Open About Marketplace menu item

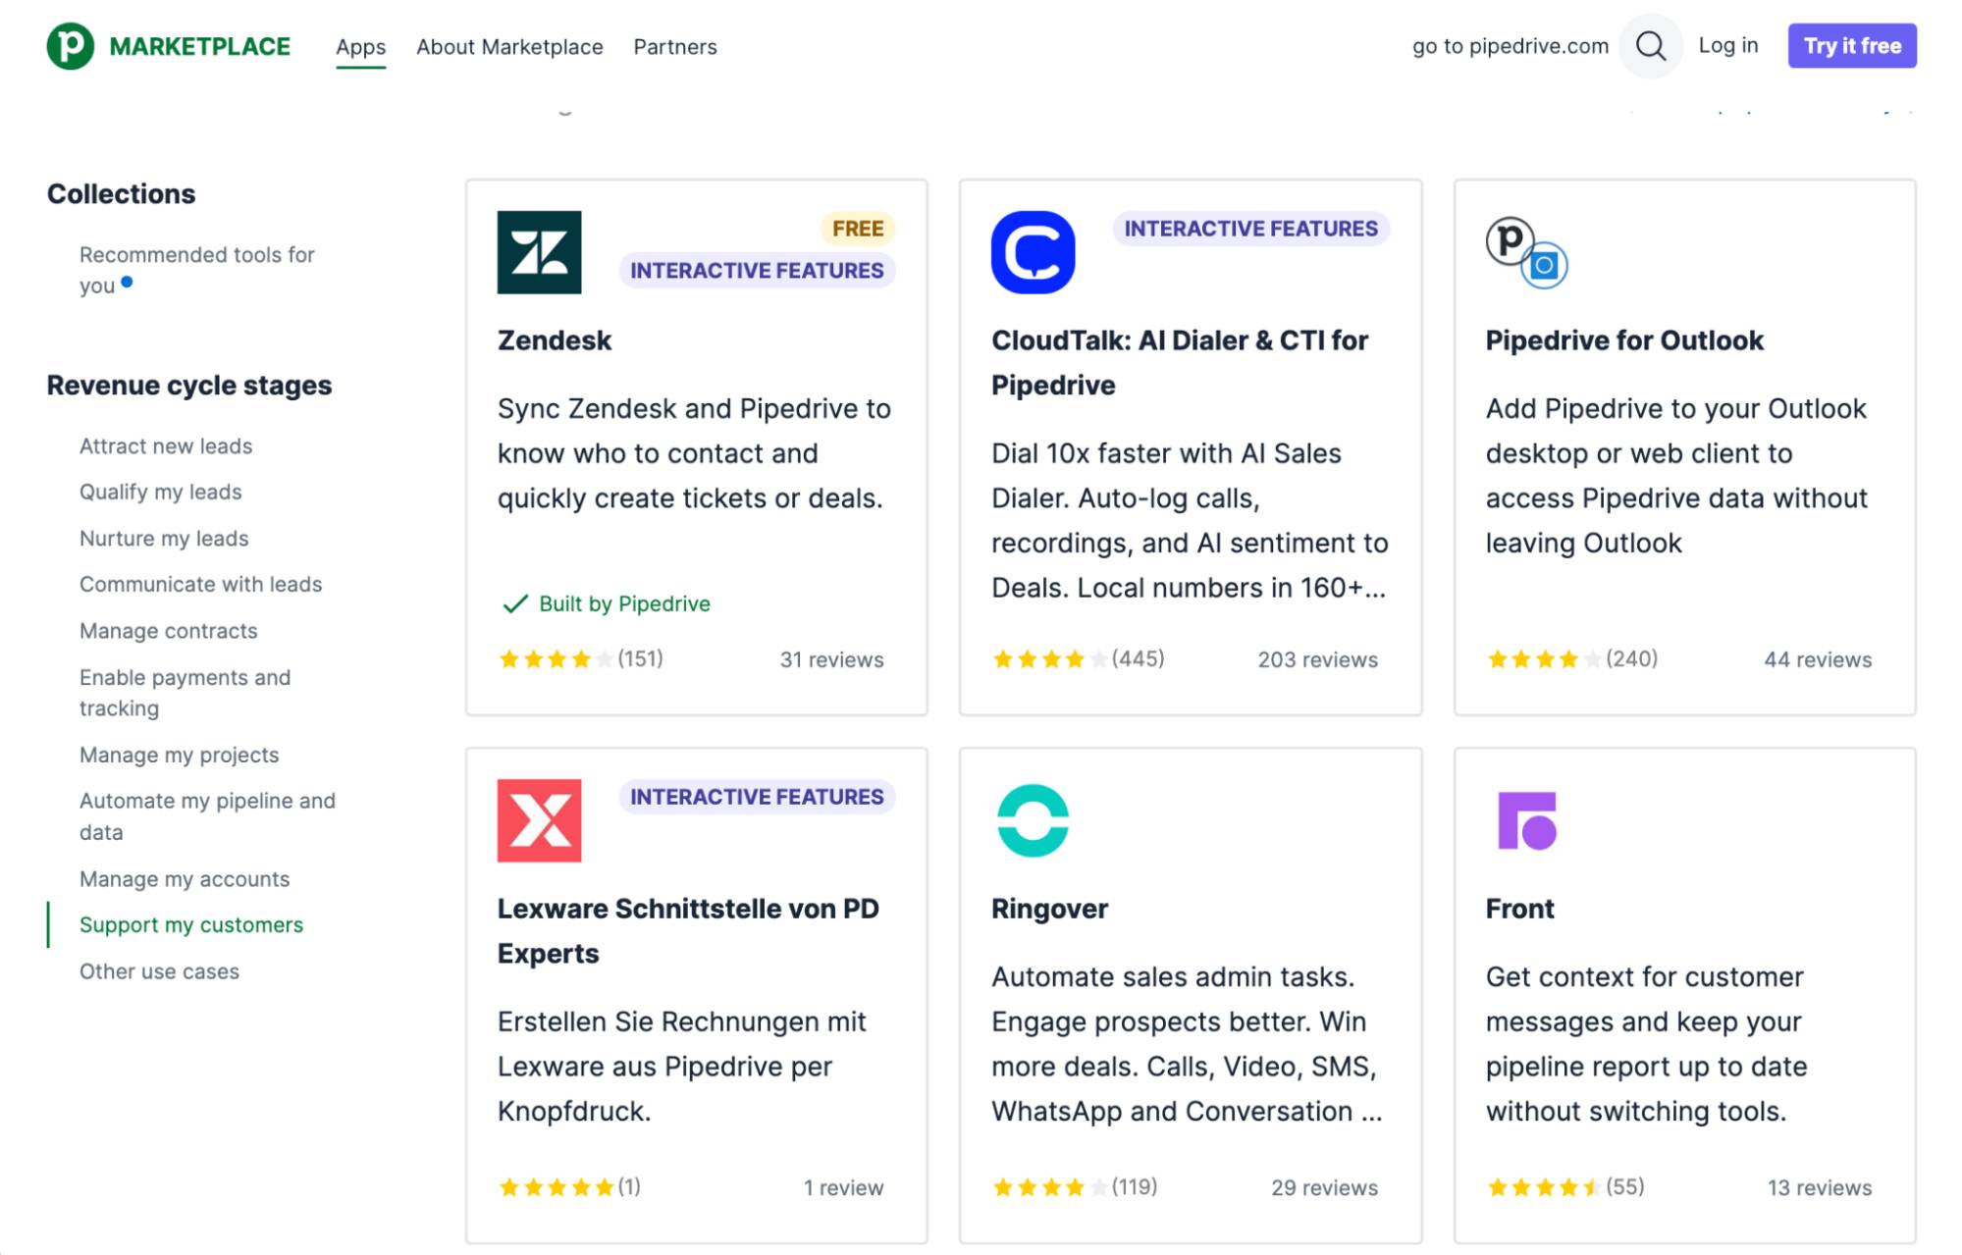tap(509, 47)
